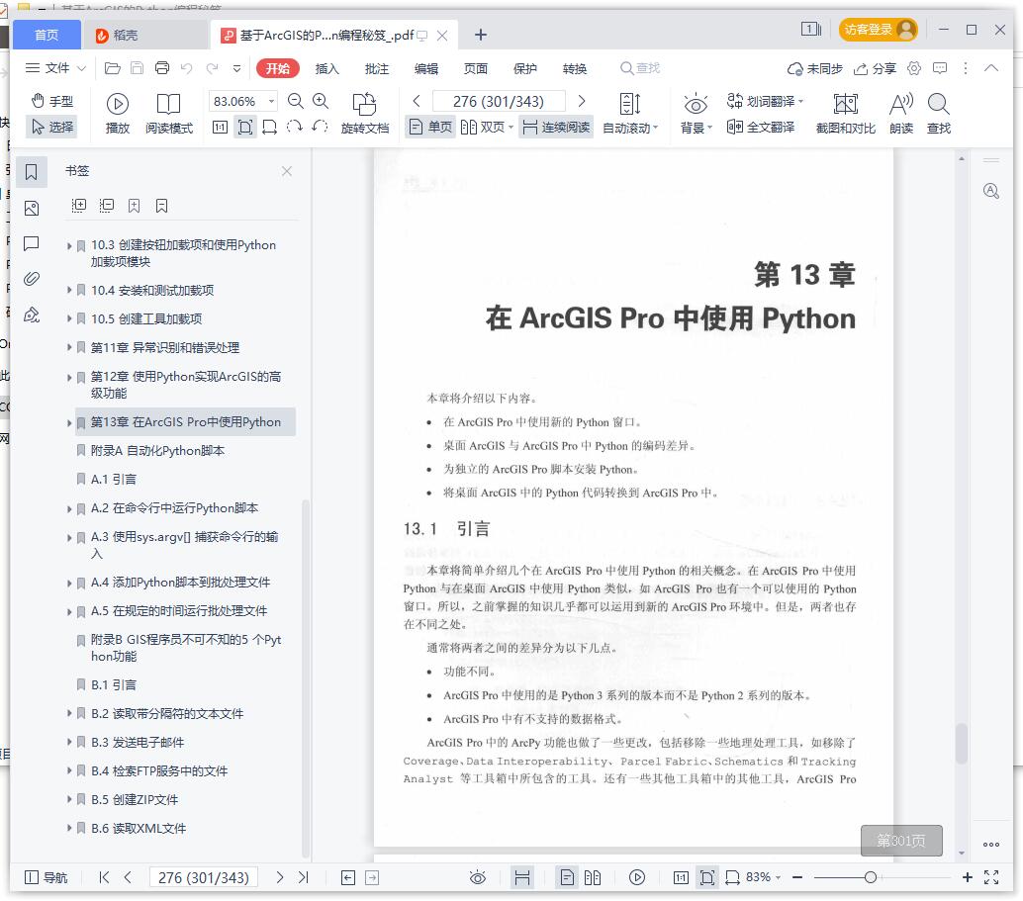Open the attachments paperclip panel

tap(32, 279)
